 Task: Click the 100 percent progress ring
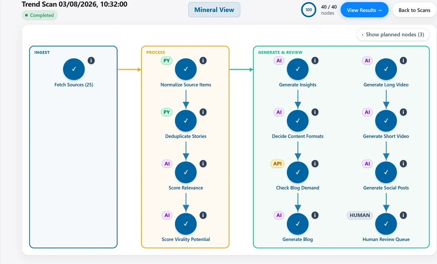pos(309,10)
